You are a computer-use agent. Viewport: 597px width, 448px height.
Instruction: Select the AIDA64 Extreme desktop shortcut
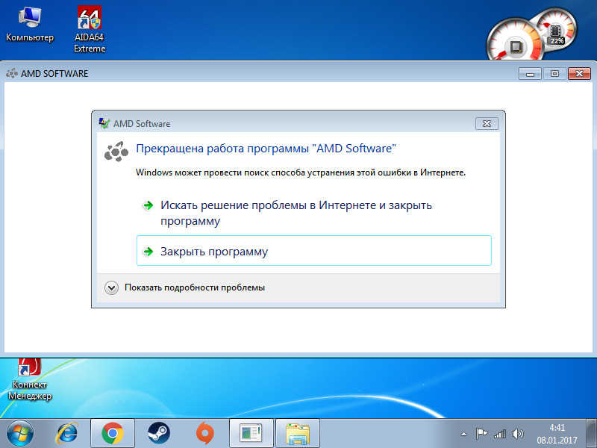coord(90,29)
